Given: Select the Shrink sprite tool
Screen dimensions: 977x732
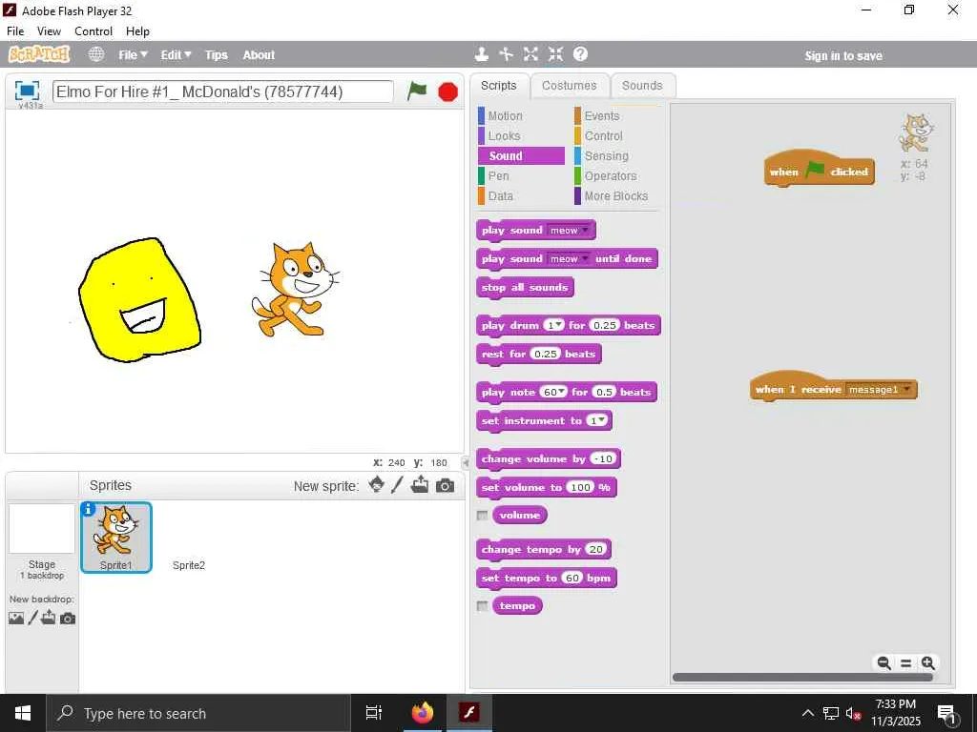Looking at the screenshot, I should [556, 54].
